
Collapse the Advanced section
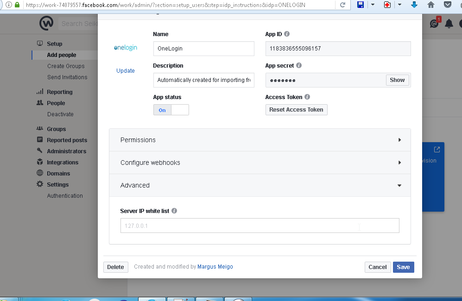click(x=260, y=185)
